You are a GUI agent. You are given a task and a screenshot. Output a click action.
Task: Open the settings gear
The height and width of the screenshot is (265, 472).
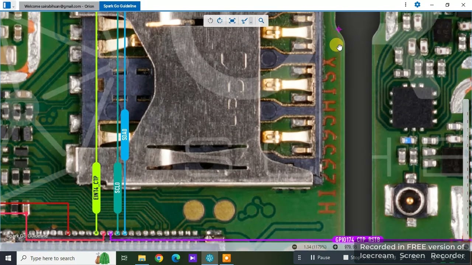tap(417, 5)
